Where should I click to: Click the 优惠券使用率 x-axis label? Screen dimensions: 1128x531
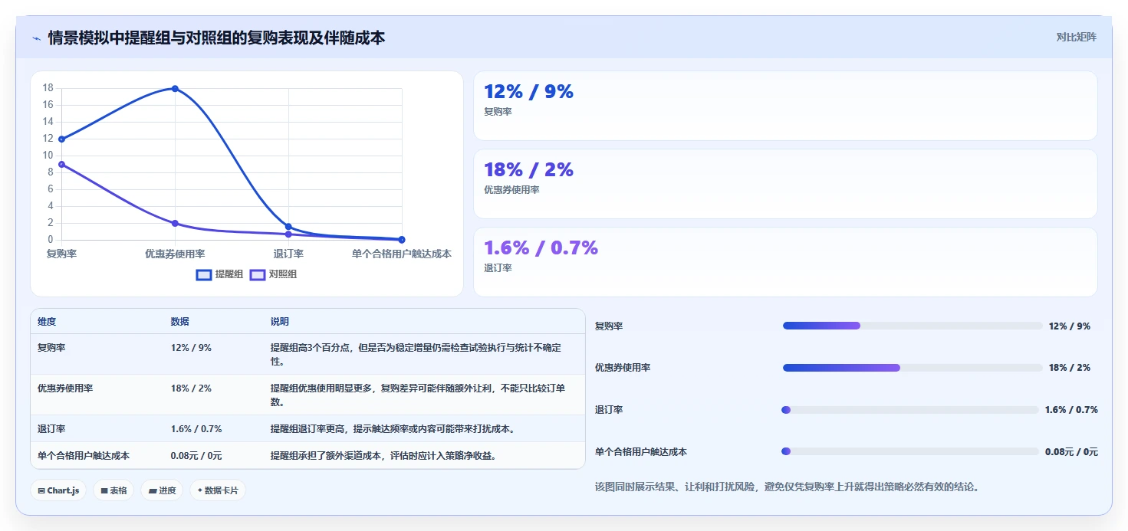(175, 254)
